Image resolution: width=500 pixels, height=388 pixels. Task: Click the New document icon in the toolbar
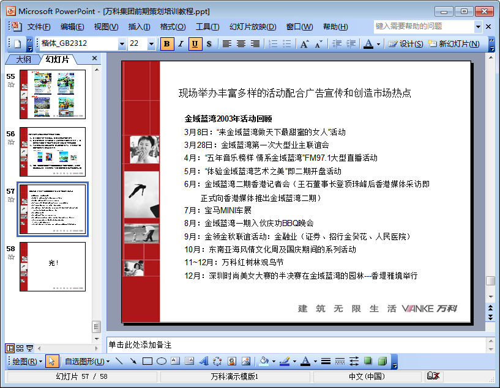[18, 43]
